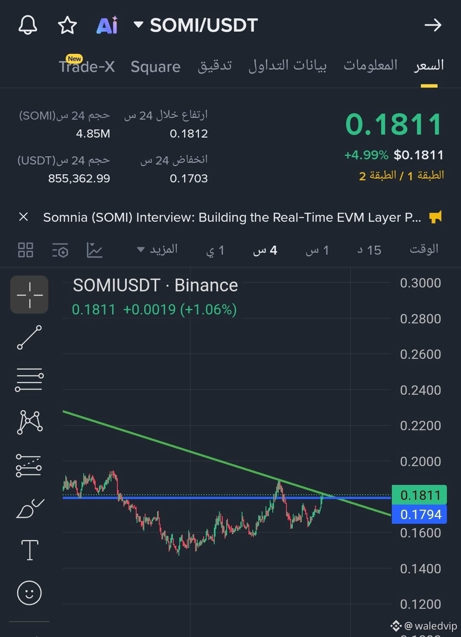Select the price projection forecasting tool

(x=29, y=465)
